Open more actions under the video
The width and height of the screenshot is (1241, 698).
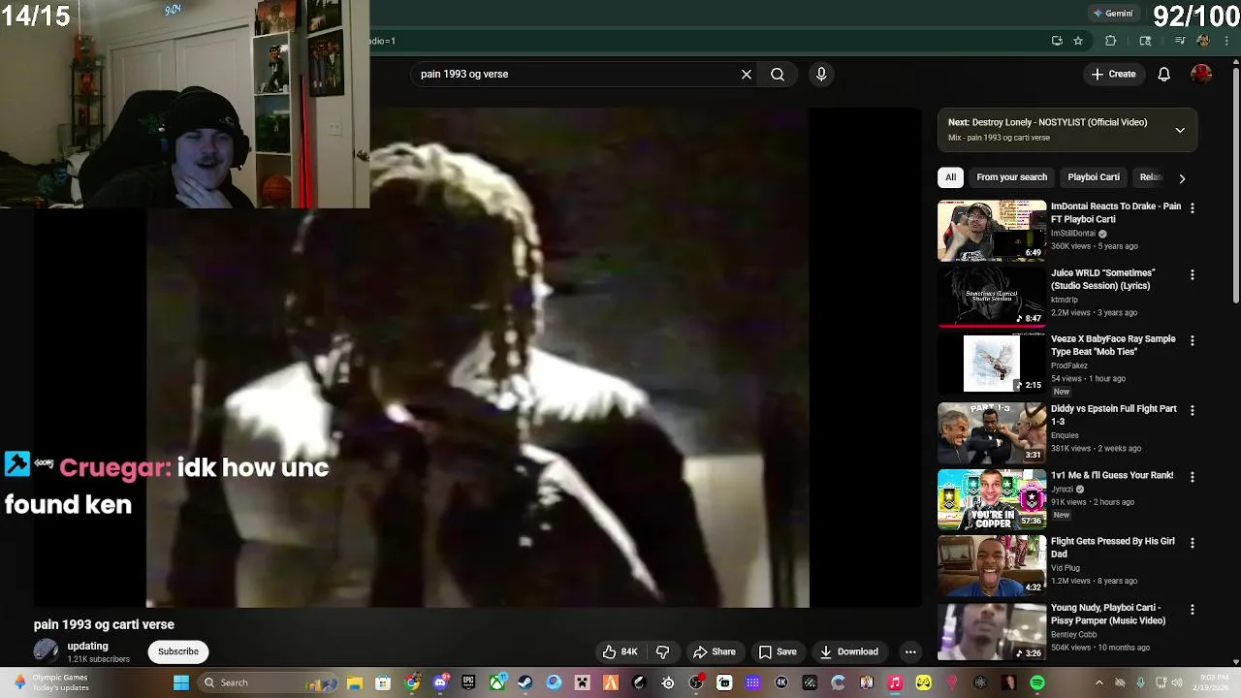(x=910, y=651)
